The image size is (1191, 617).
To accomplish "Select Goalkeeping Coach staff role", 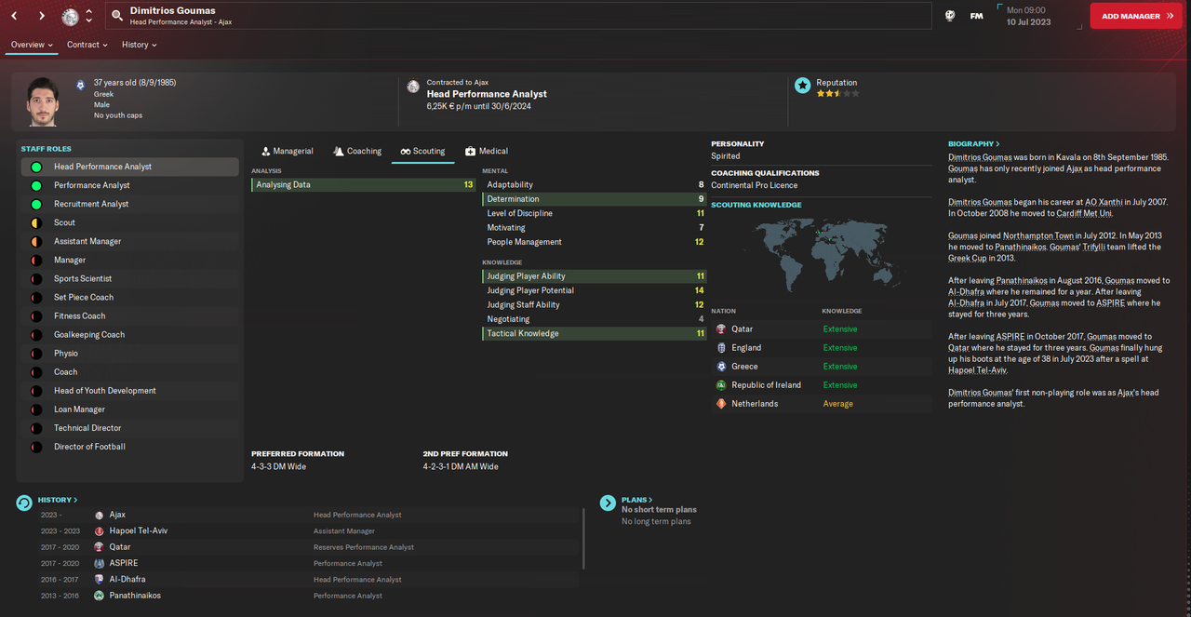I will point(130,335).
